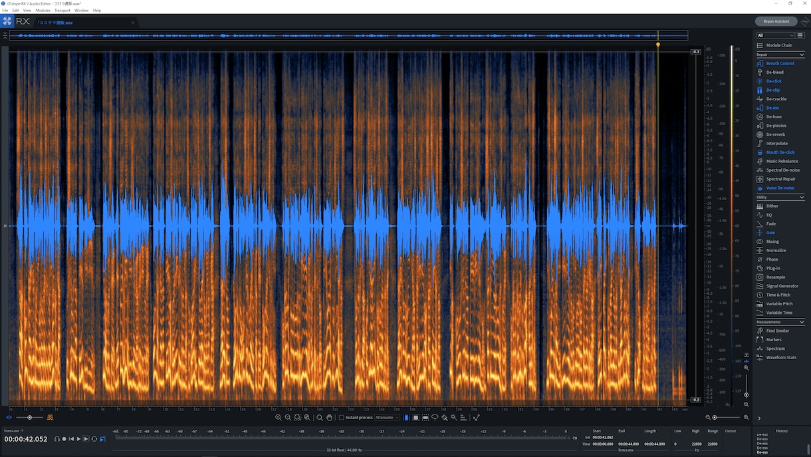Click the zoom in icon below spectrogram
Viewport: 811px width, 457px height.
point(279,418)
